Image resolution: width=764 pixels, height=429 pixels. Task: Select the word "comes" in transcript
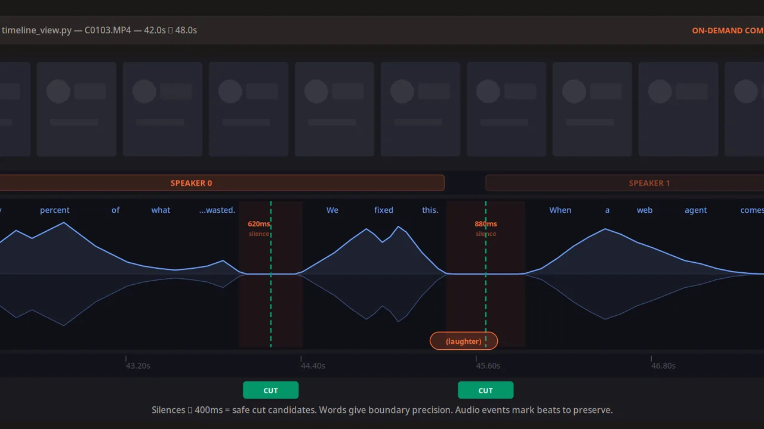752,210
